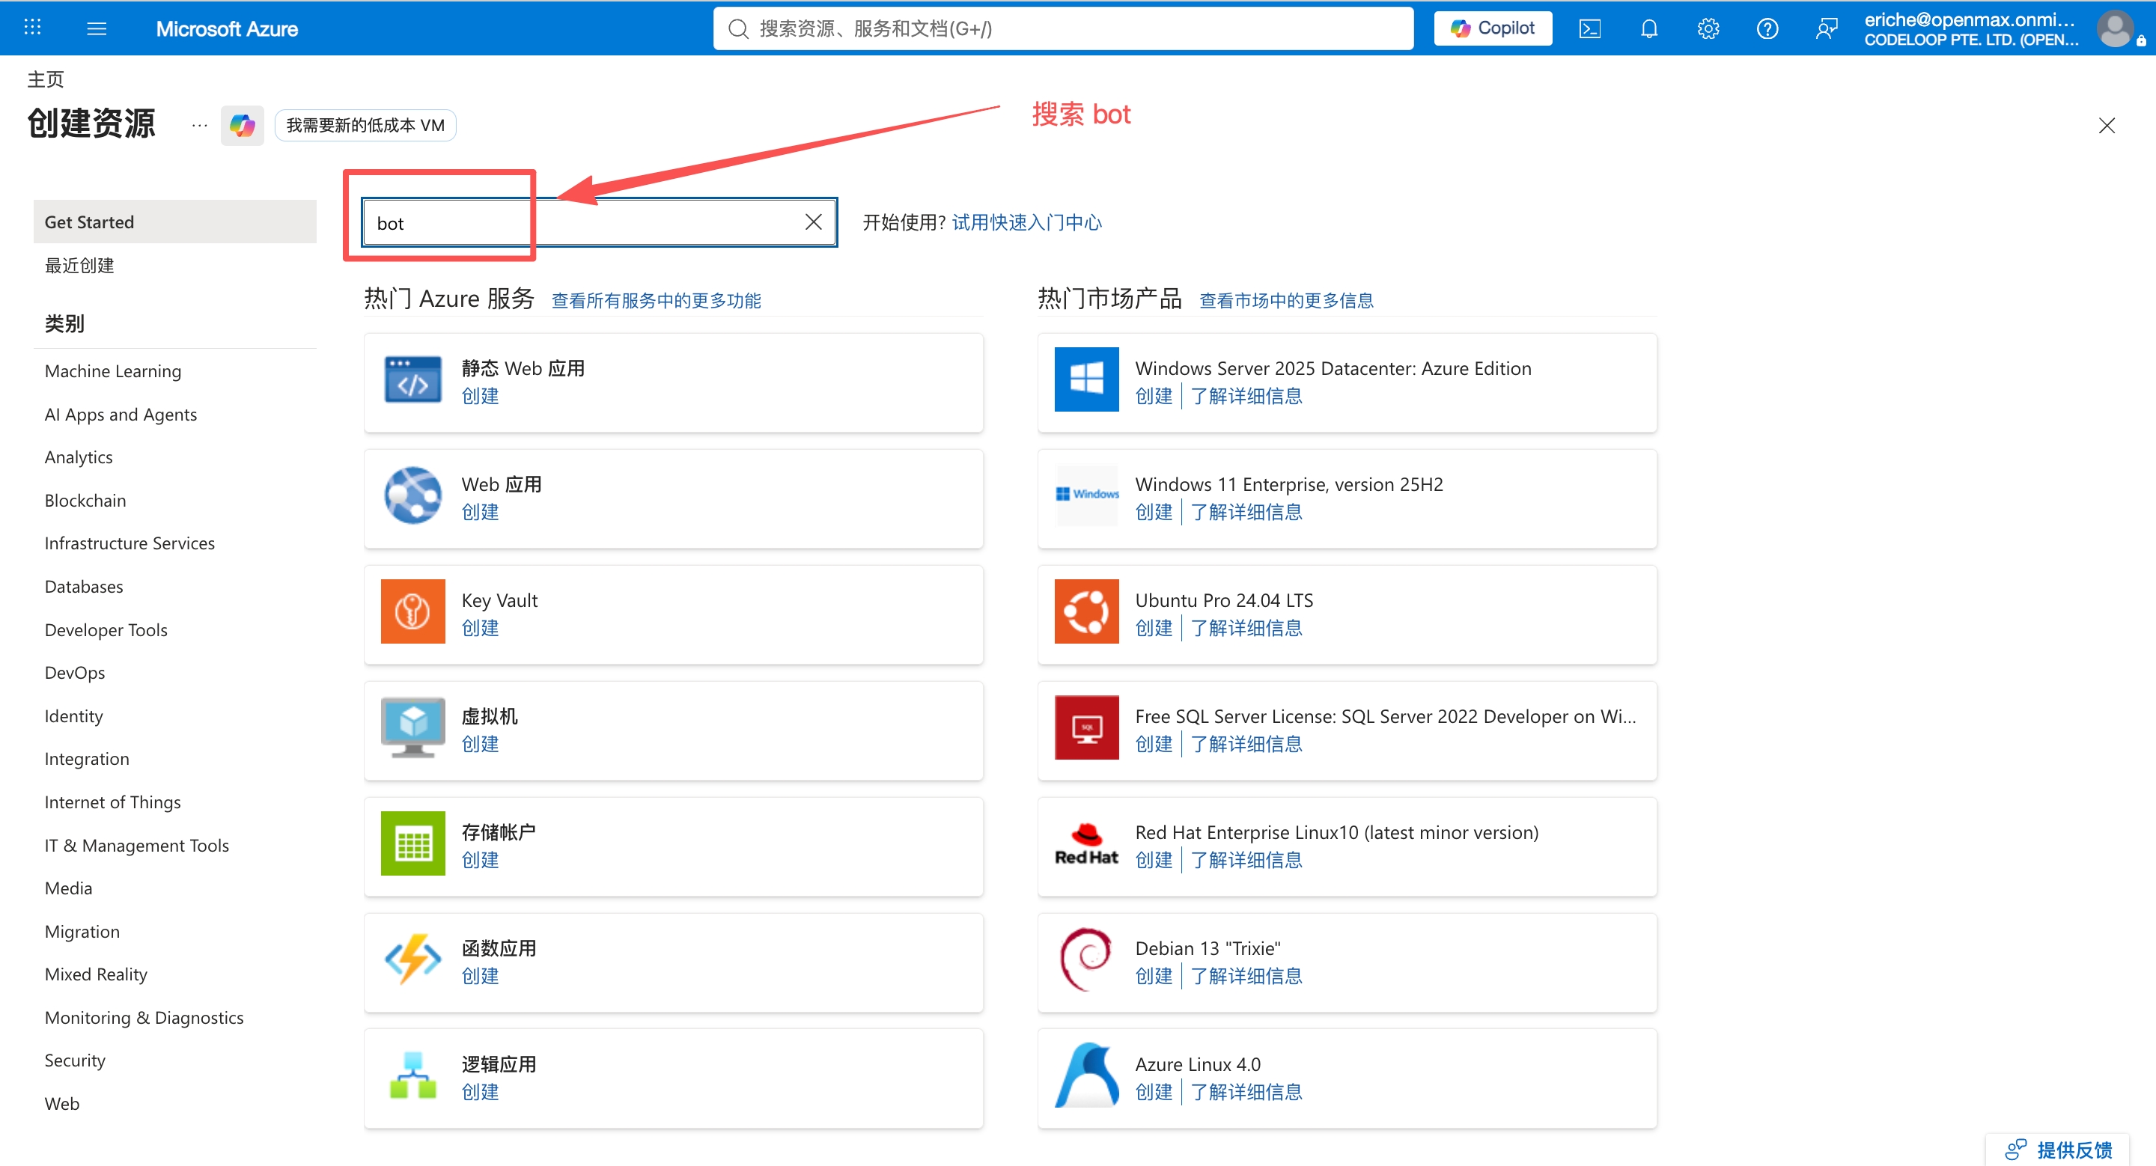
Task: Open the hamburger portal menu
Action: [97, 28]
